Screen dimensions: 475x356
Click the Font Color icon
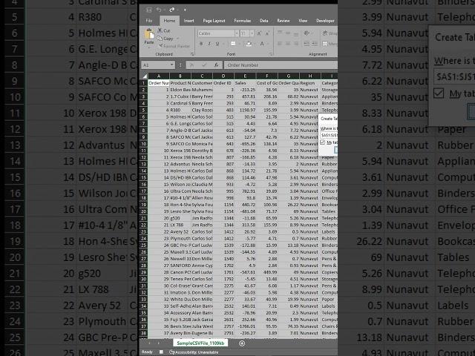[x=262, y=44]
